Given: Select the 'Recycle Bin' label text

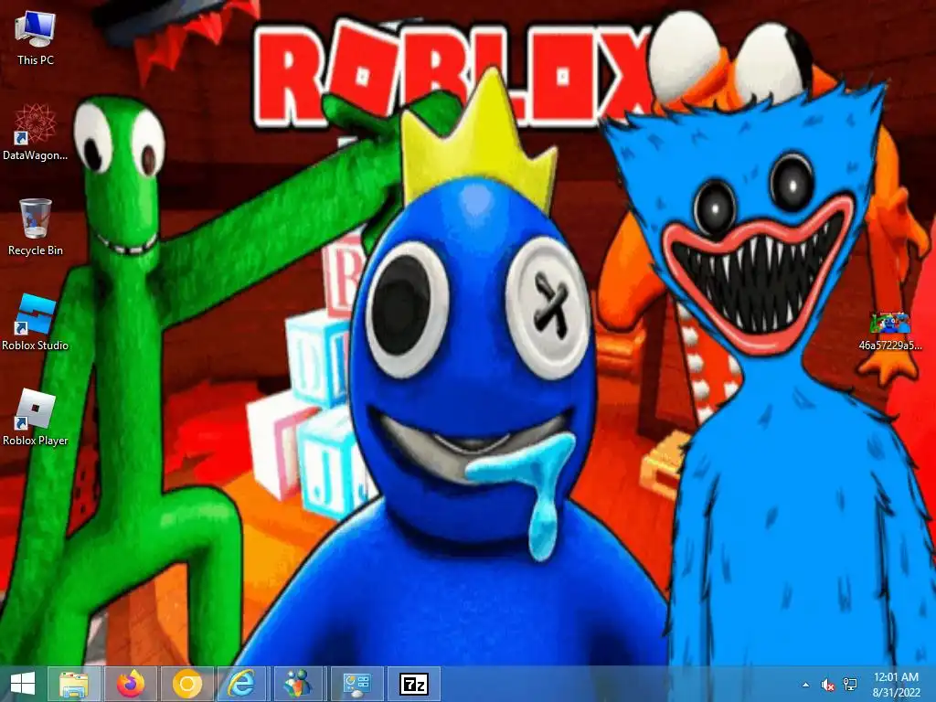Looking at the screenshot, I should click(x=36, y=250).
